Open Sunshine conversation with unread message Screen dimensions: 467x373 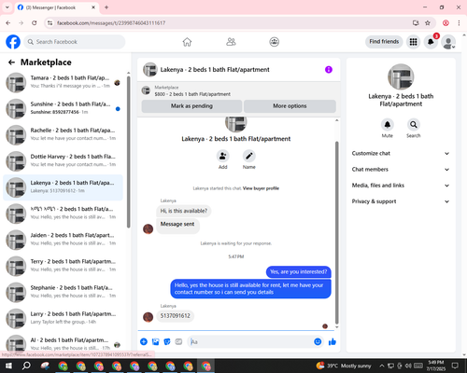63,109
